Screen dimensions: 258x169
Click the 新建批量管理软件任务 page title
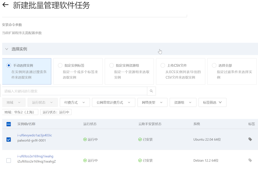pos(52,5)
